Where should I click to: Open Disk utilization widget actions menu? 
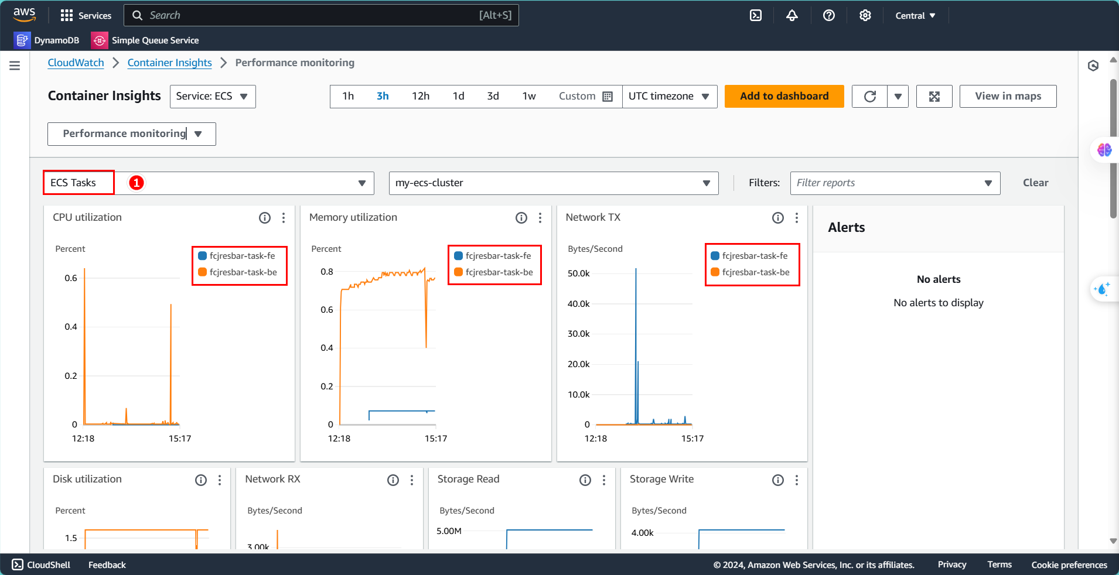pyautogui.click(x=220, y=480)
